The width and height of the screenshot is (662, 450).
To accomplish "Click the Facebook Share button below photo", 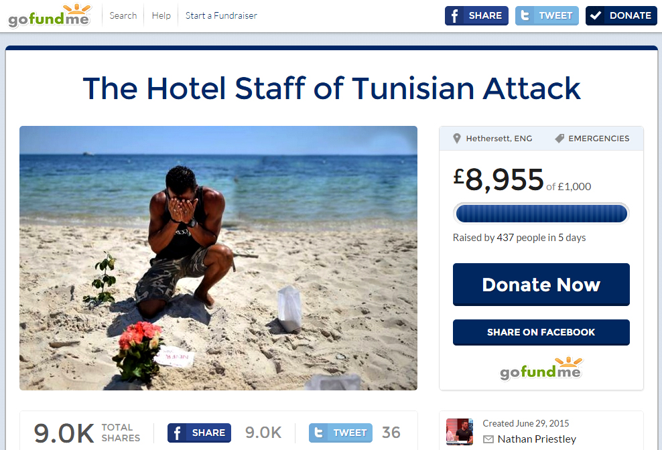I will (199, 433).
